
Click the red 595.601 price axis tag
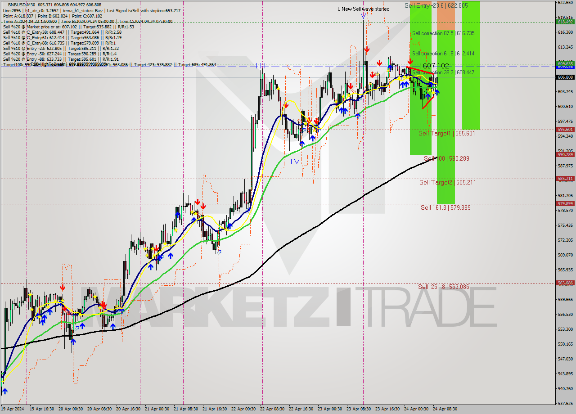click(x=565, y=130)
